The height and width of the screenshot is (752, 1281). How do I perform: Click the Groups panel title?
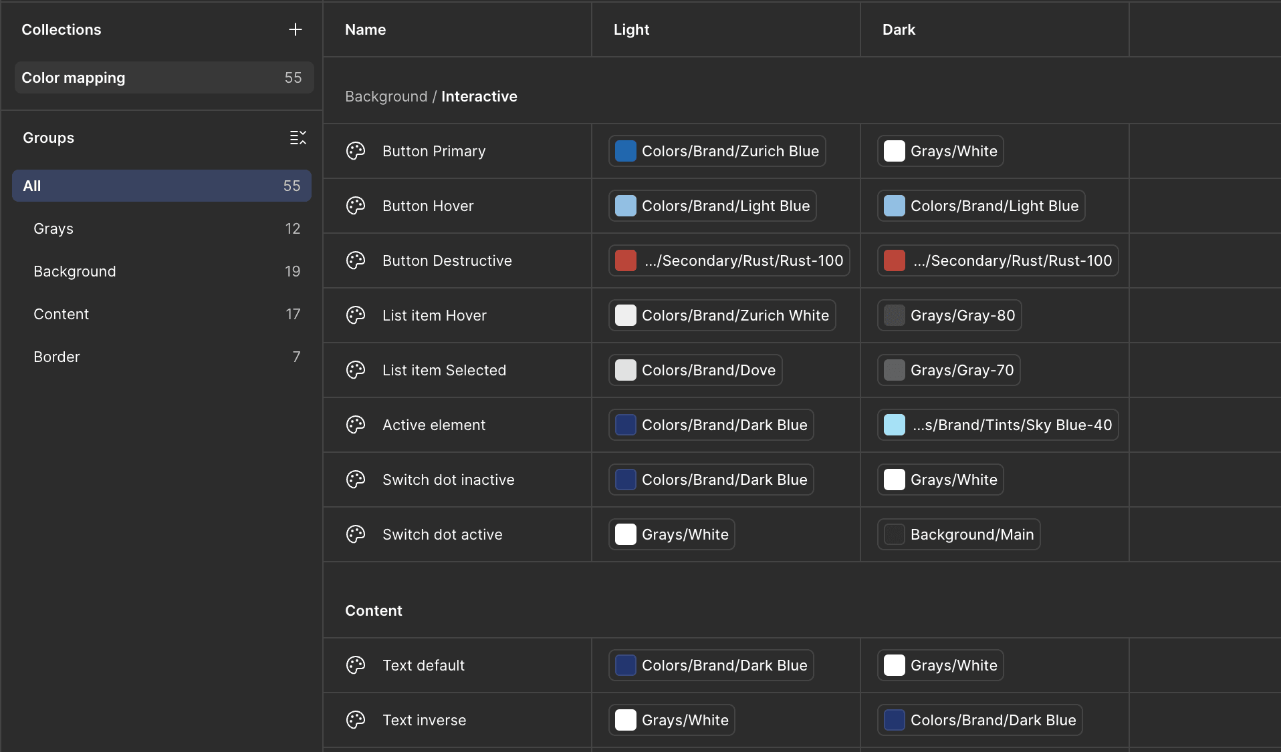point(49,138)
